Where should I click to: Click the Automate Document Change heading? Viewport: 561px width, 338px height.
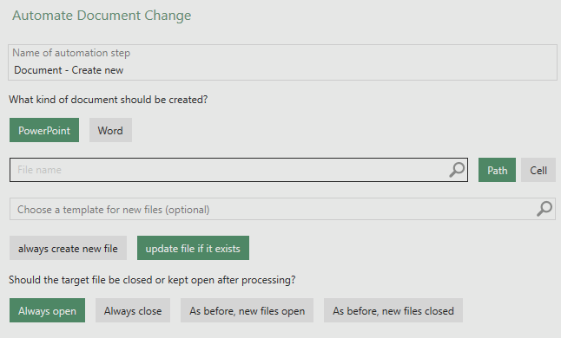pyautogui.click(x=102, y=16)
